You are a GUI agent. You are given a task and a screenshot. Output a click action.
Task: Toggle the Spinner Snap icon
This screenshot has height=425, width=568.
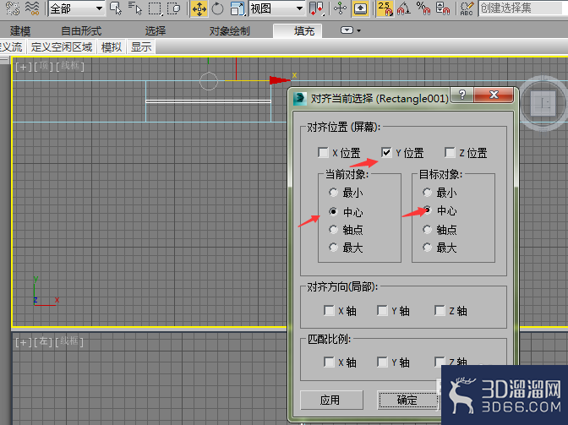pos(443,8)
